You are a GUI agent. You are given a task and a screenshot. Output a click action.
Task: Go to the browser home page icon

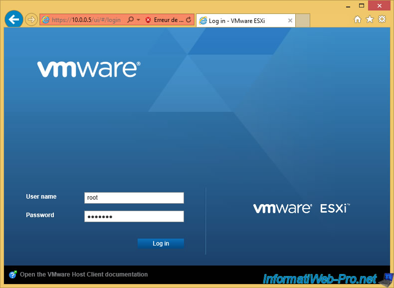coord(357,19)
